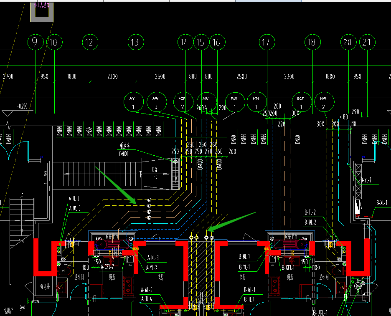Select the ACF 2 pipe tag bubble
391x316 pixels.
183,102
